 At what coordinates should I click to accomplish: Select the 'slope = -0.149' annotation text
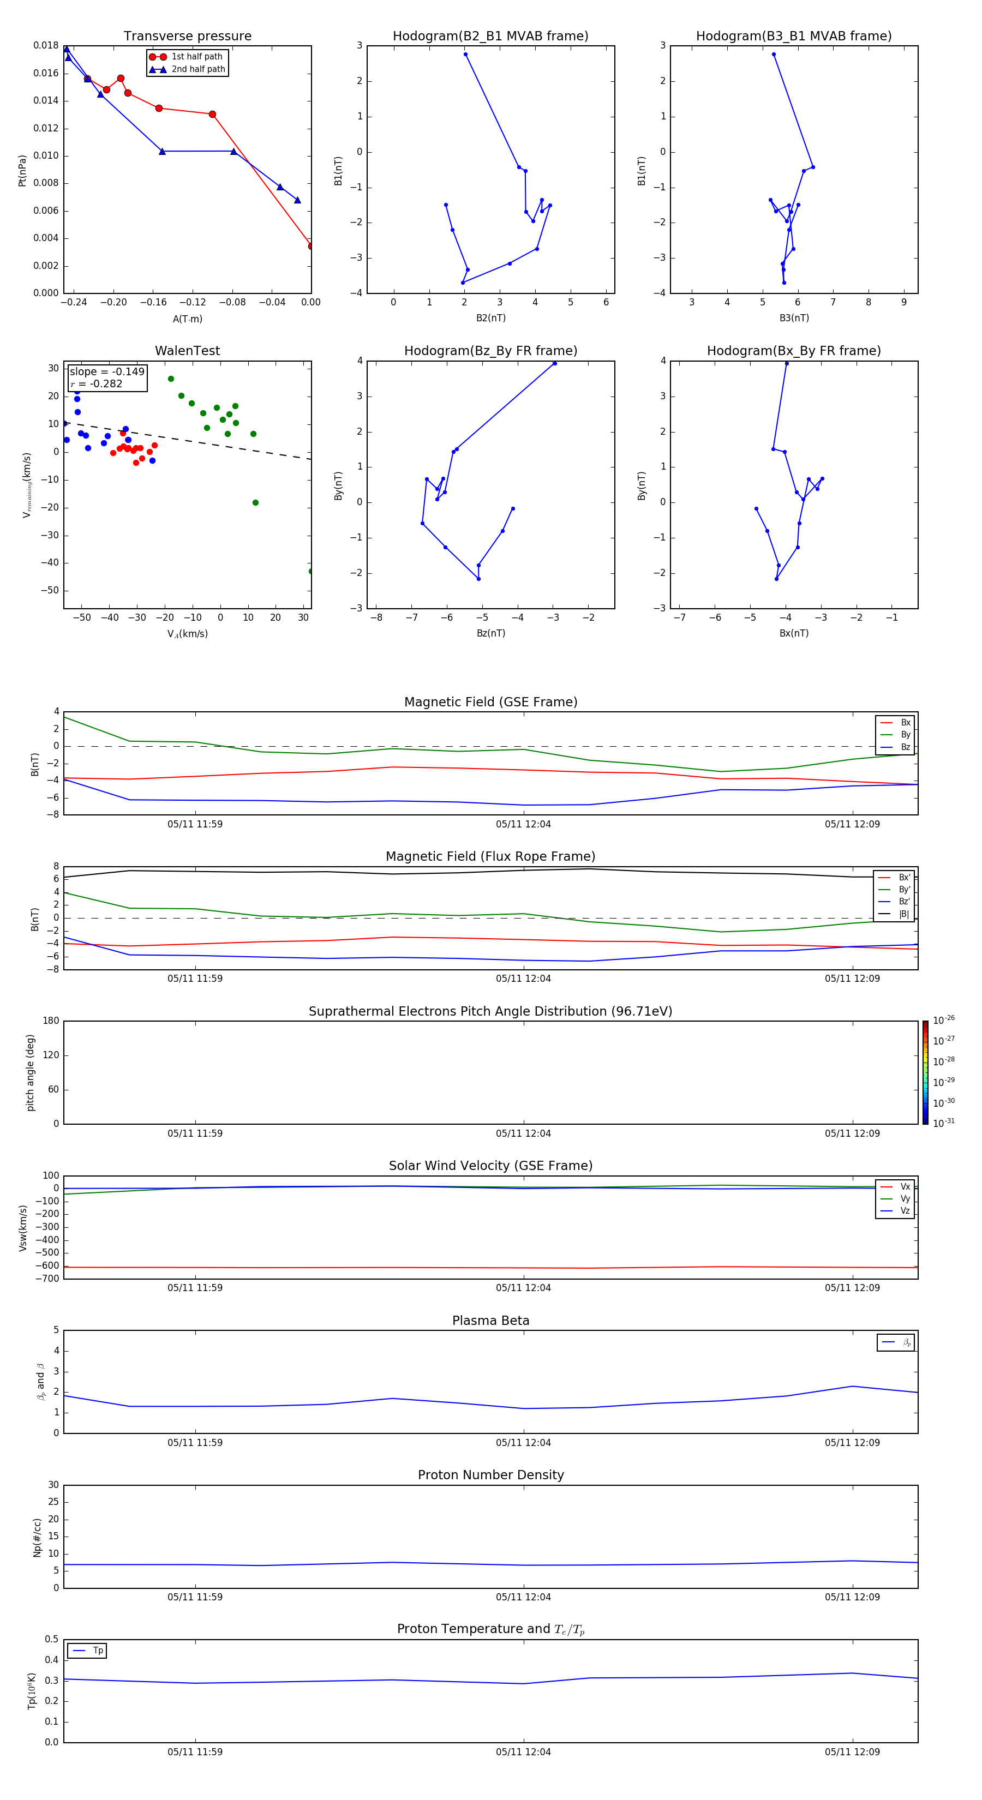click(x=107, y=372)
